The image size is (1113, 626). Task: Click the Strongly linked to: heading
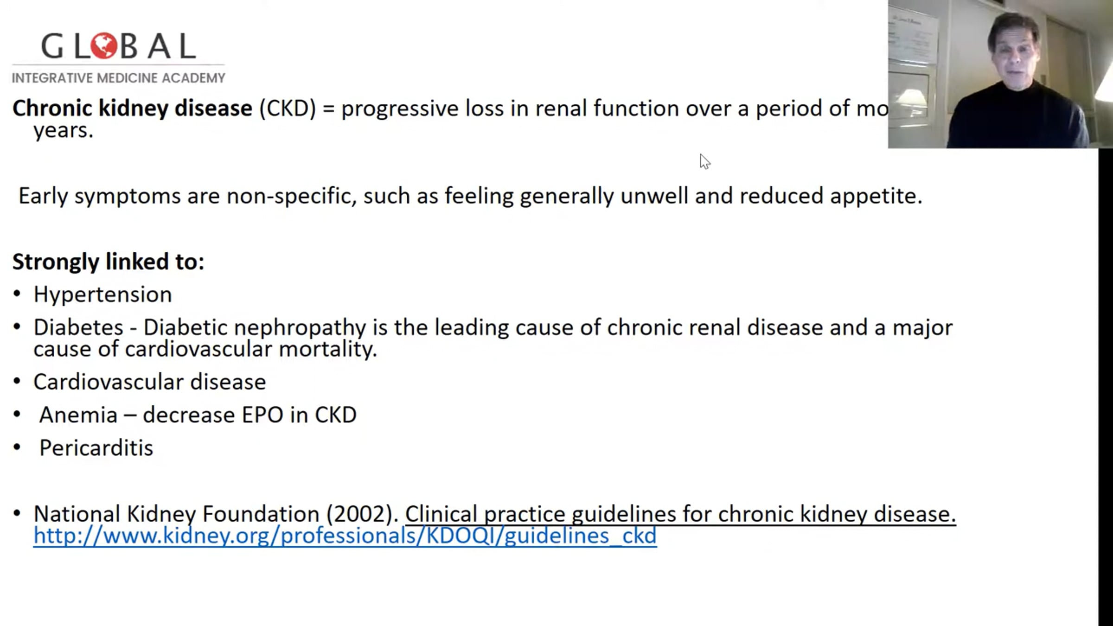tap(108, 262)
